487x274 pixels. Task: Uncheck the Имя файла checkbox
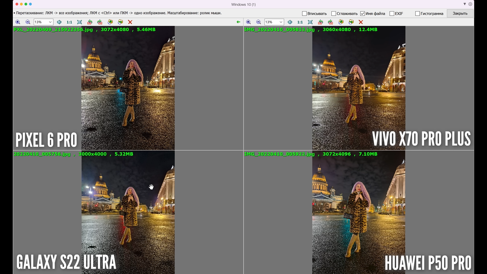363,13
